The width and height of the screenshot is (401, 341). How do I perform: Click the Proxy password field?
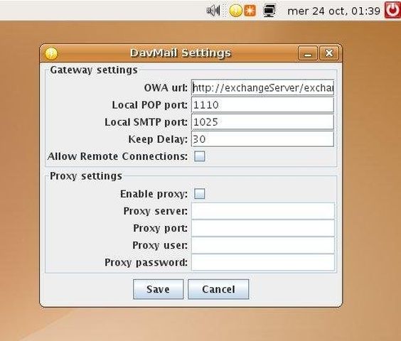[263, 262]
